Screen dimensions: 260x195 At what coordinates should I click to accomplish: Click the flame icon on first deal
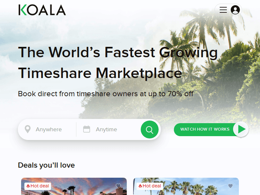[28, 186]
